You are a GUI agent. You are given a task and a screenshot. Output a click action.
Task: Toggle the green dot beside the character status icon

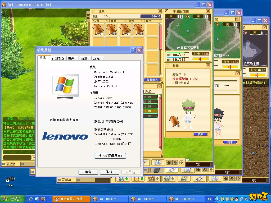(x=127, y=179)
